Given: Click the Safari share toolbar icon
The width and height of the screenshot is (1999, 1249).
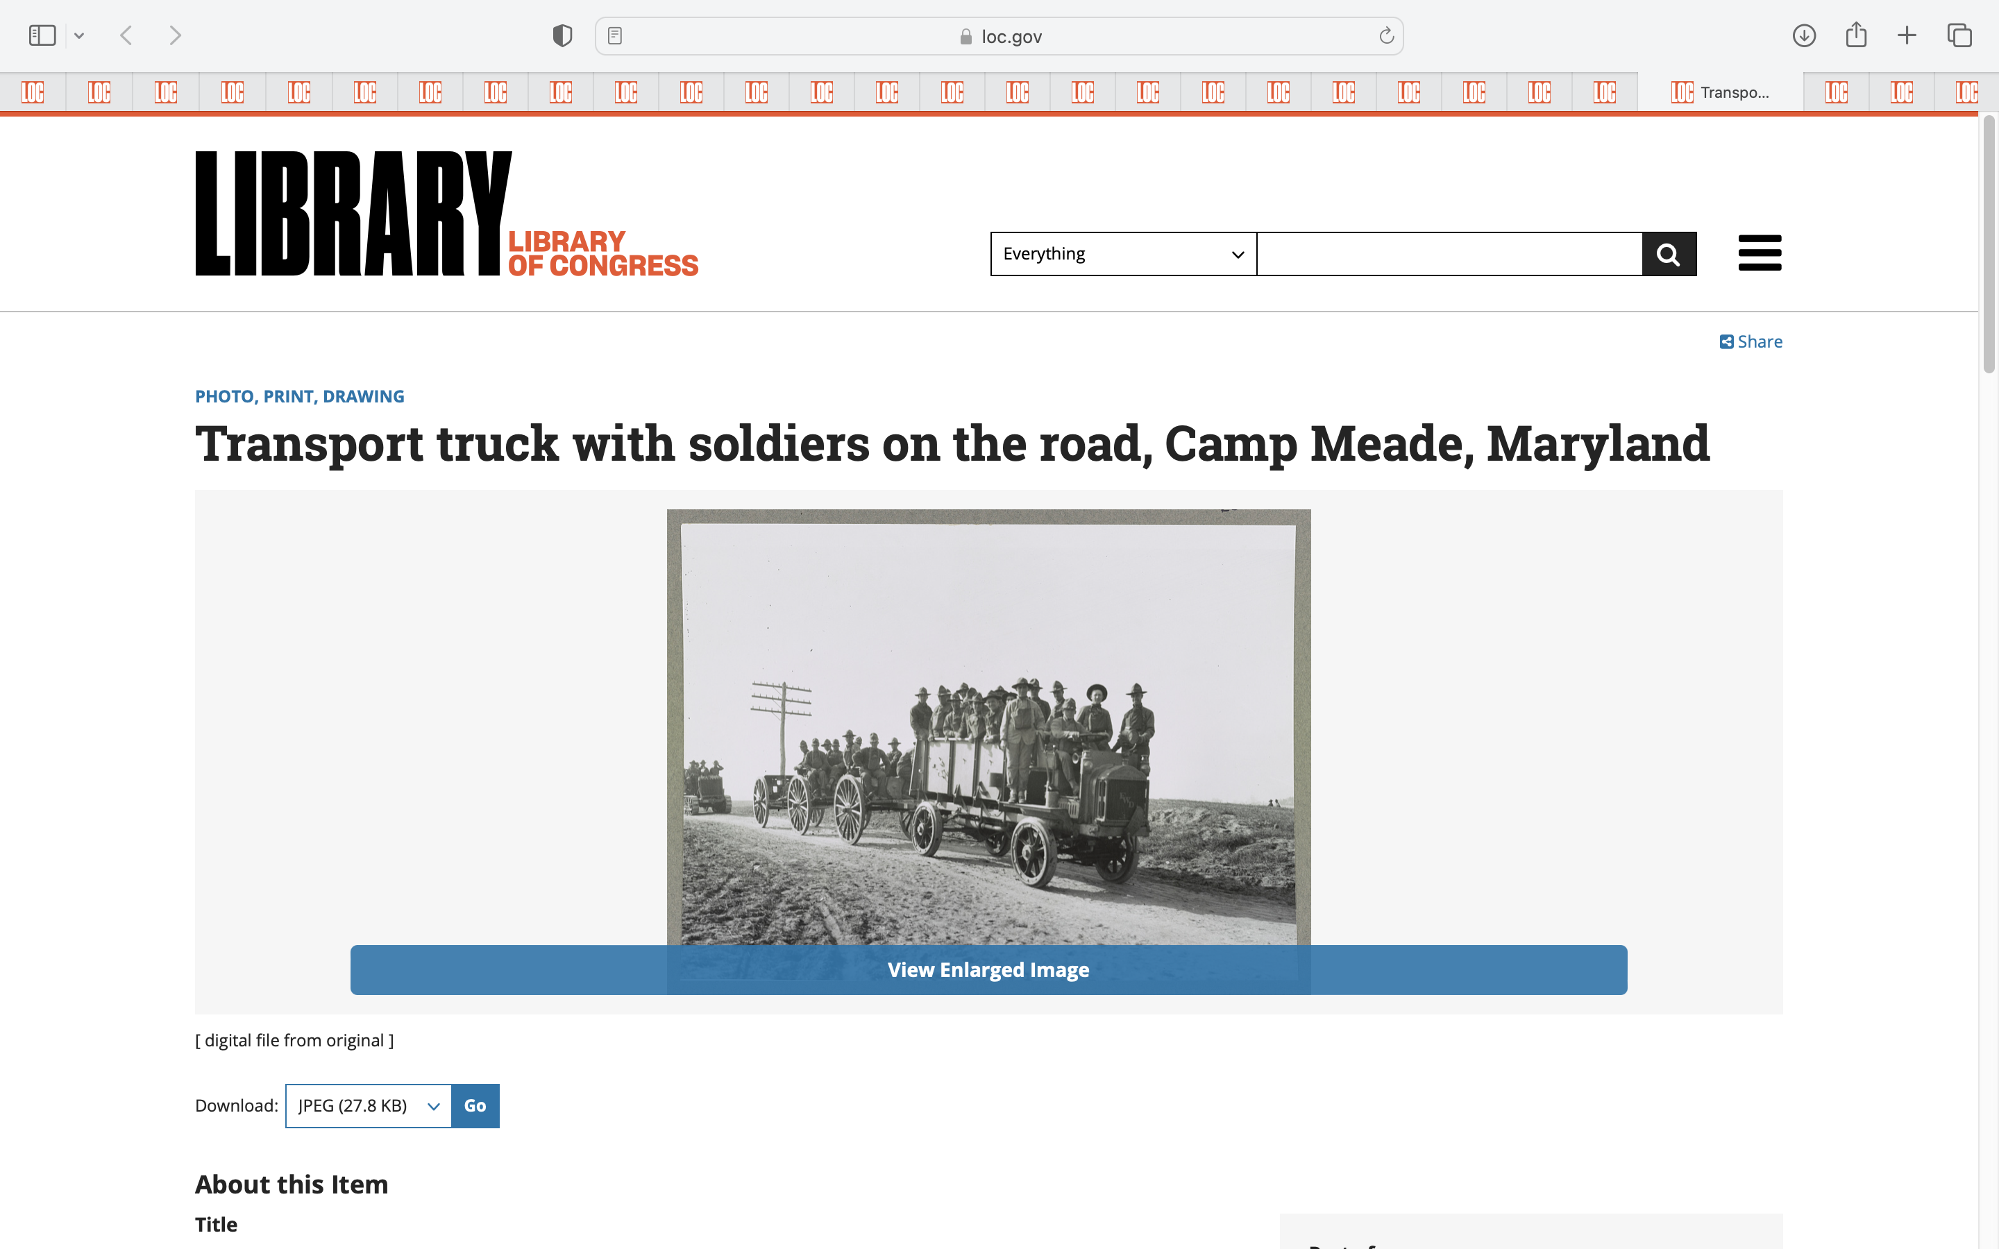Looking at the screenshot, I should [1855, 35].
